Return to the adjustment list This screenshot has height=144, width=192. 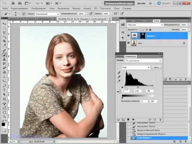pos(118,120)
